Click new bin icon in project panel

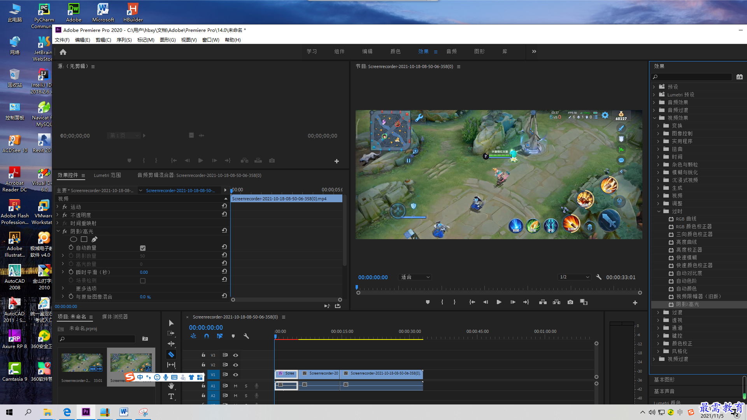(x=145, y=339)
